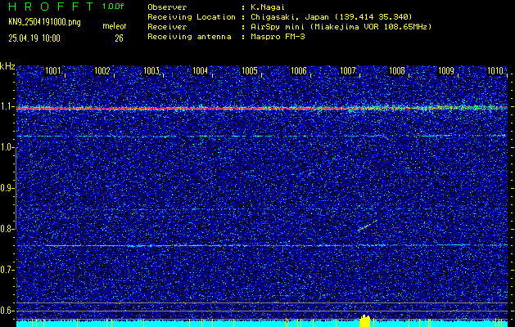Click the diagonal meteor echo streak near 0.8 kHz
Screen dimensions: 515x327
point(367,226)
